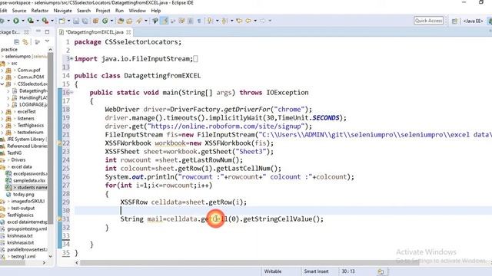Screen dimensions: 492x276
Task: Open the Package Explorer View Menu triangle
Action: (47, 41)
